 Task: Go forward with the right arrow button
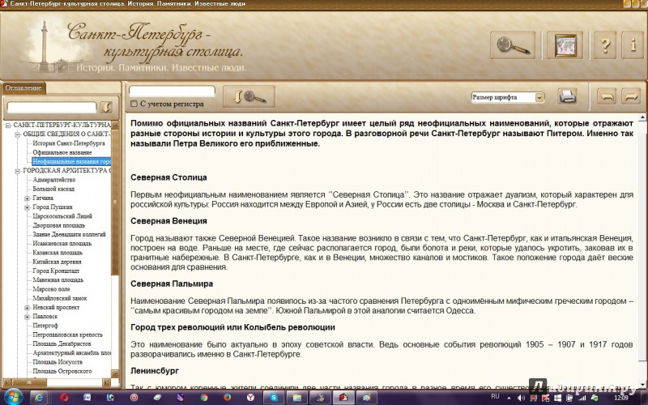tap(631, 96)
